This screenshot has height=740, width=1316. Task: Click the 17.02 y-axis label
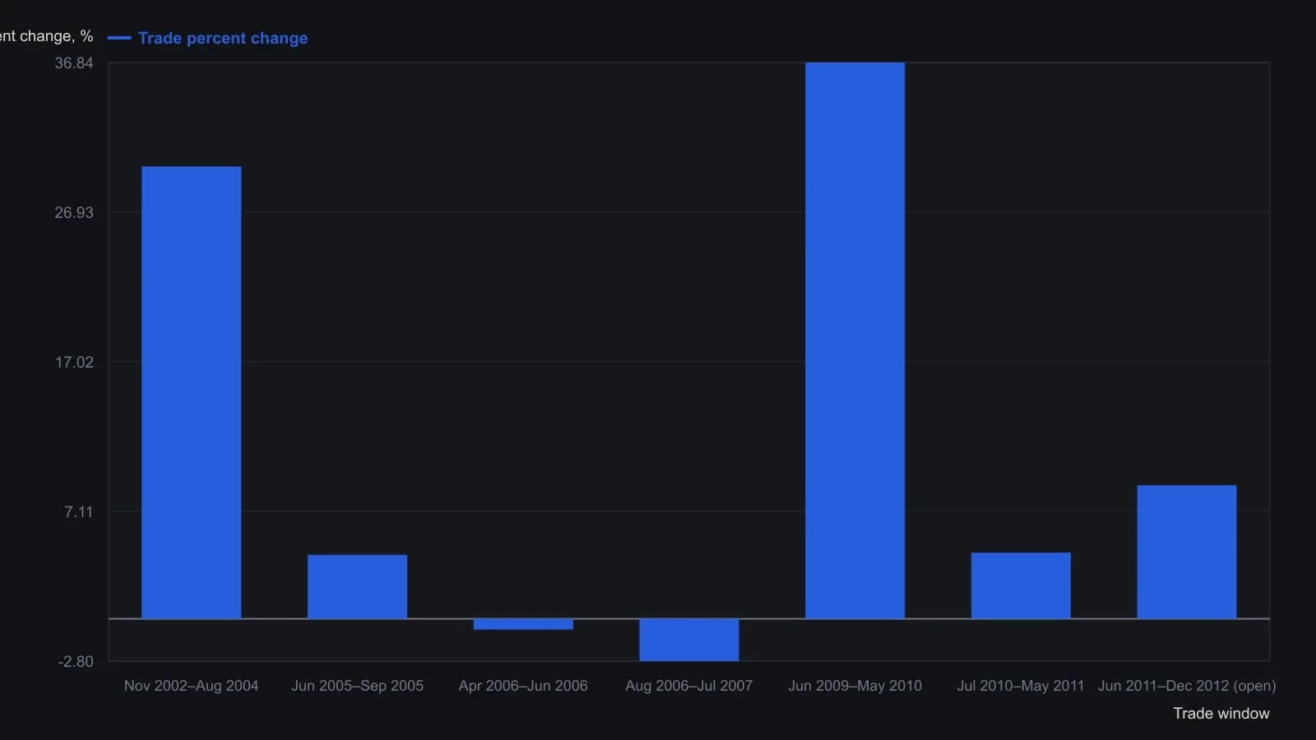74,363
